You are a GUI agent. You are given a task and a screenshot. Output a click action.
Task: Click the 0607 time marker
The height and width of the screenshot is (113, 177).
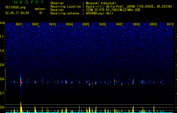[x=120, y=24]
